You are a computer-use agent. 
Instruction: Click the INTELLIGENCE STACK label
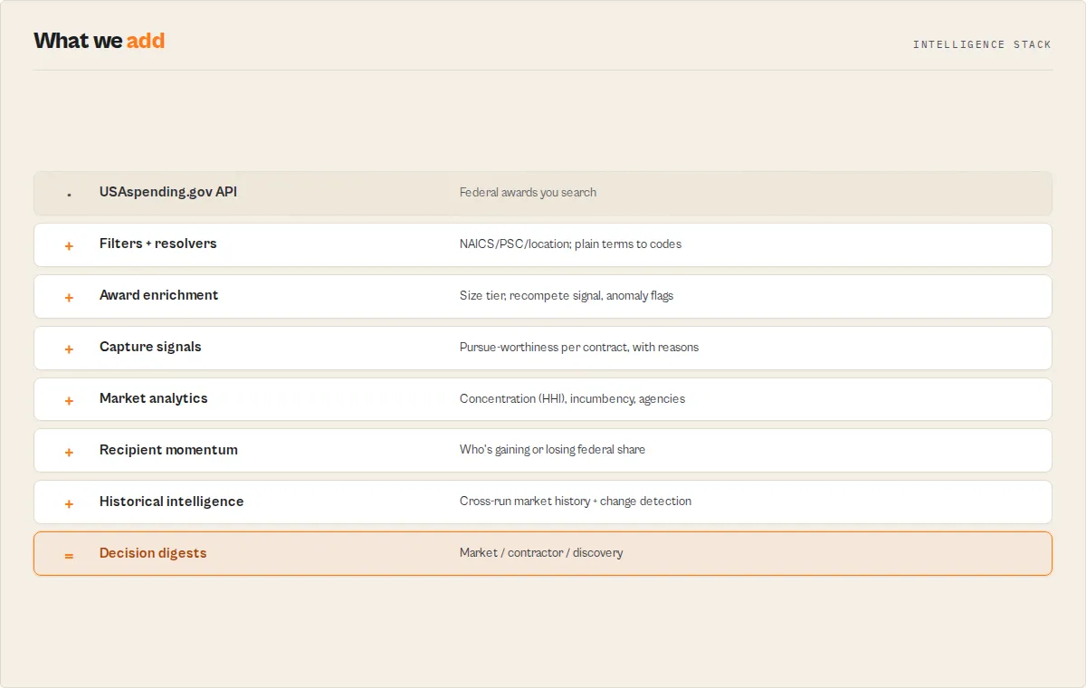tap(982, 44)
